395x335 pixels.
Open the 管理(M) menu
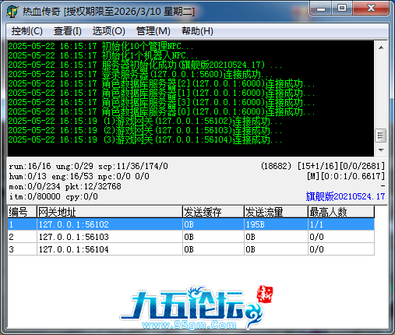(x=153, y=31)
